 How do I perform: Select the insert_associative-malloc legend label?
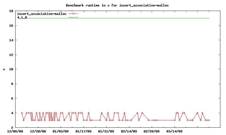click(42, 13)
